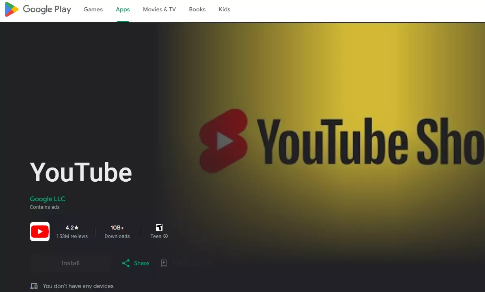Click the 153M reviews text

[72, 236]
